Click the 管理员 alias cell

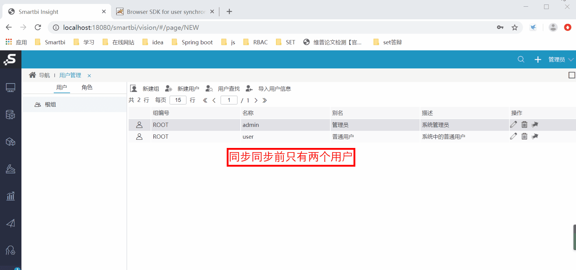click(x=375, y=125)
